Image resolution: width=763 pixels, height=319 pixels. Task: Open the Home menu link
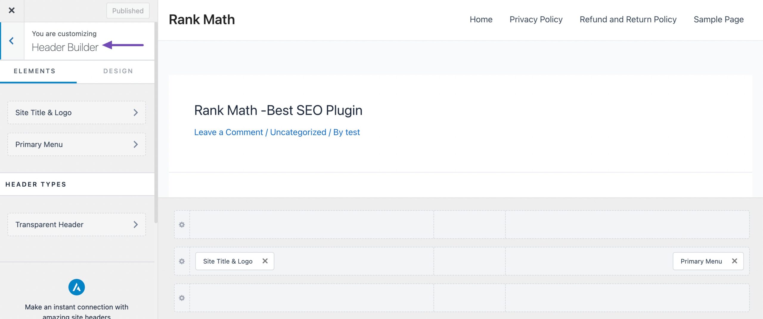pyautogui.click(x=481, y=19)
